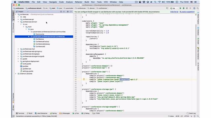Click the 'Hide the tip' link
This screenshot has width=211, height=118.
pyautogui.click(x=174, y=12)
